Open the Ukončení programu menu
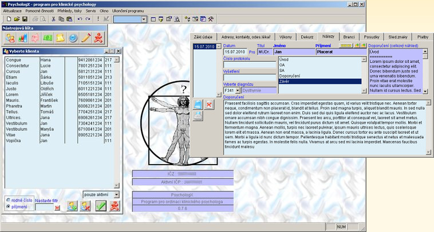Viewport: 434px width, 232px height. click(128, 11)
